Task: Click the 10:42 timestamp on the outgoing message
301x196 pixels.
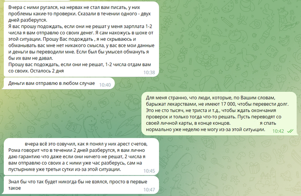Action: click(278, 131)
